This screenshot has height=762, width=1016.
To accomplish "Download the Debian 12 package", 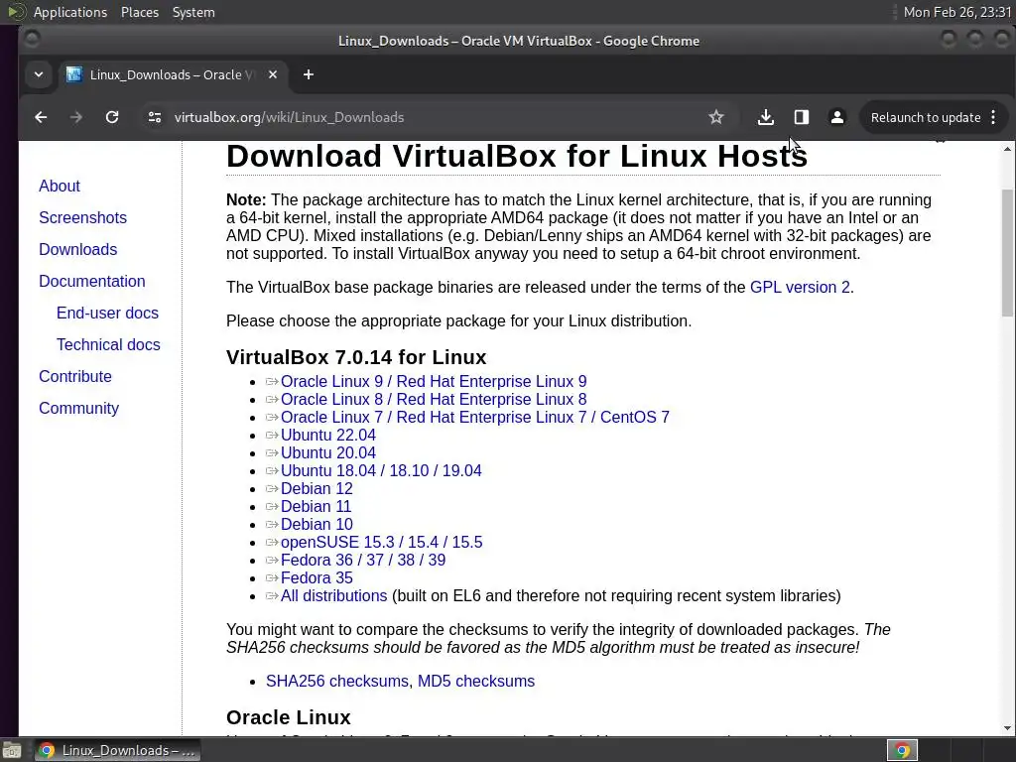I will pyautogui.click(x=317, y=488).
